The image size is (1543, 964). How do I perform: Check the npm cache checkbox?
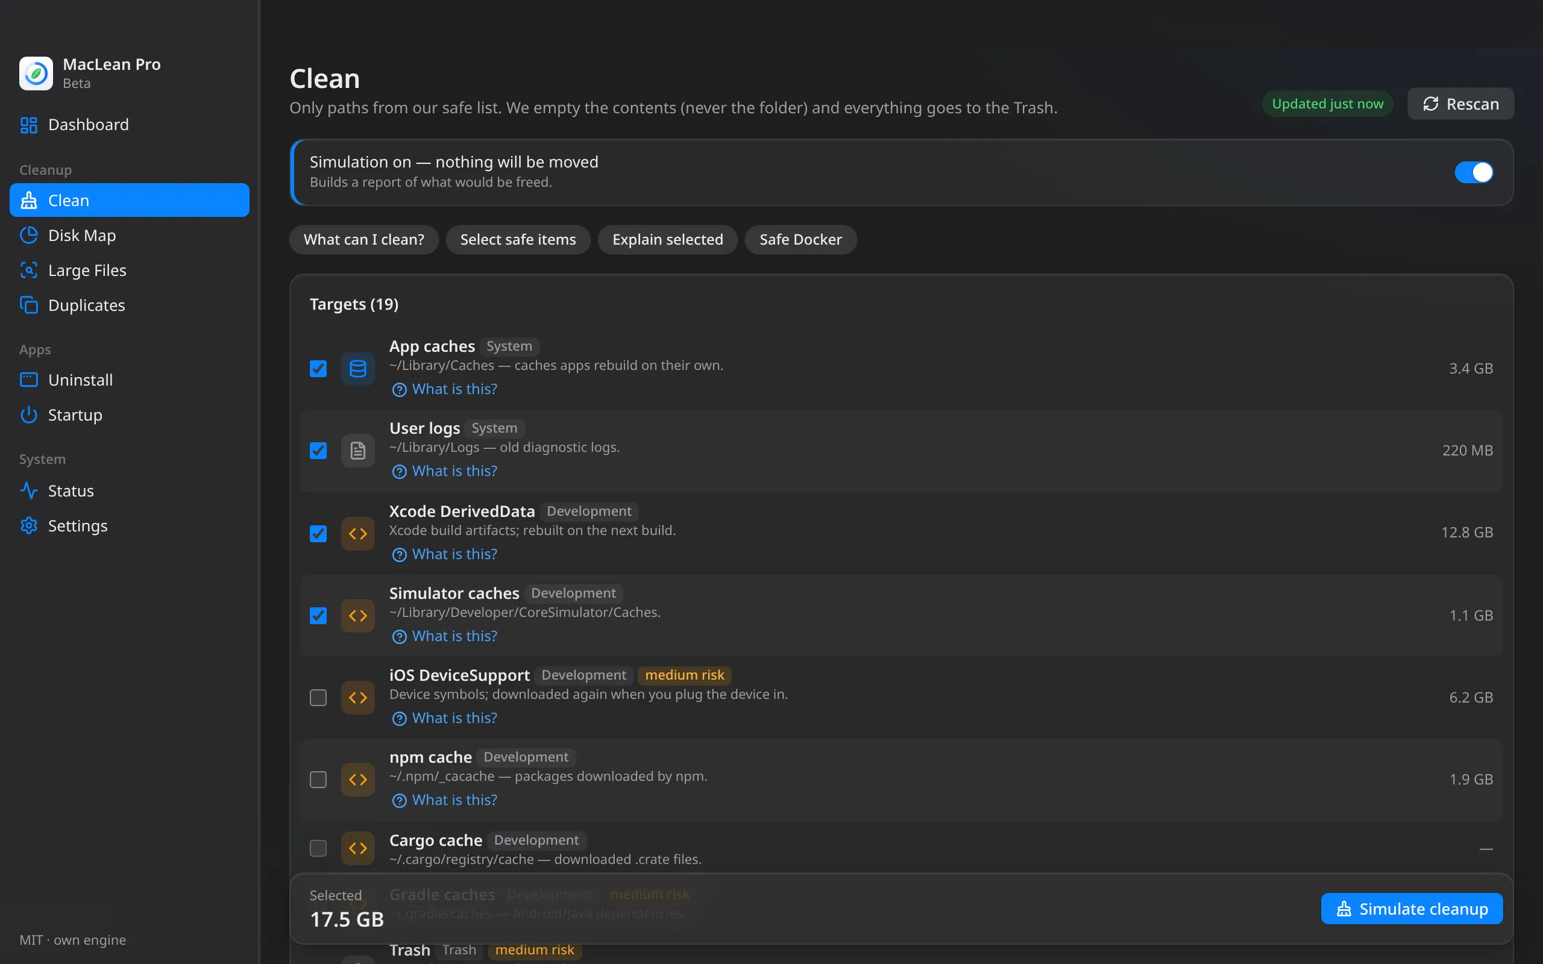[318, 780]
